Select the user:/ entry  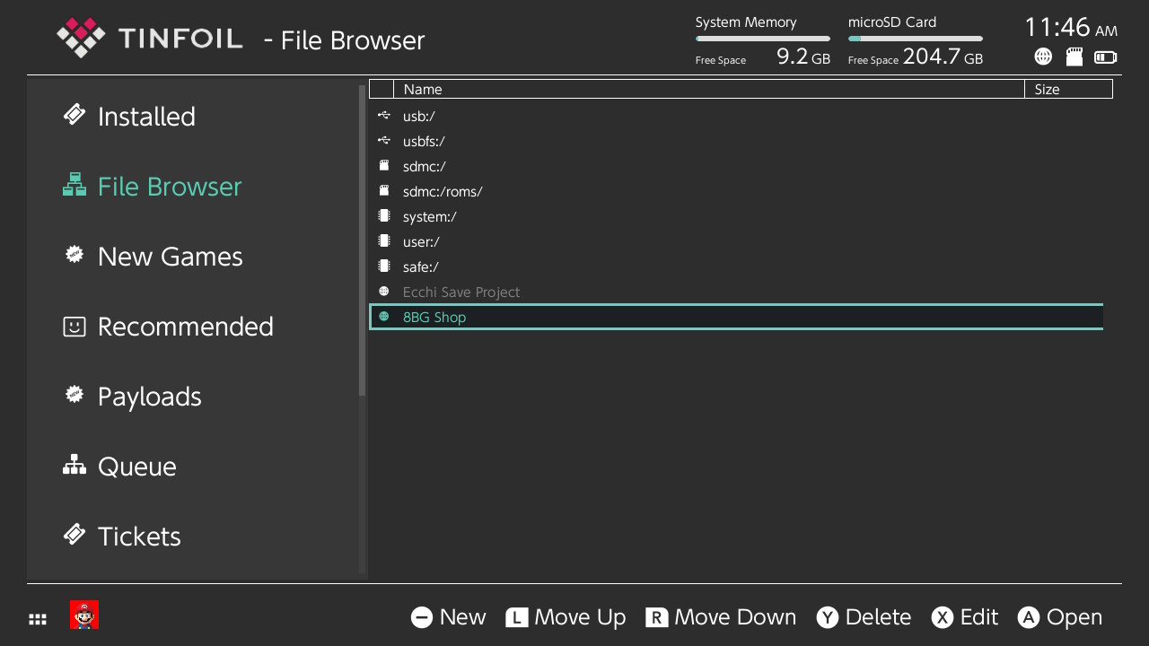pos(736,241)
